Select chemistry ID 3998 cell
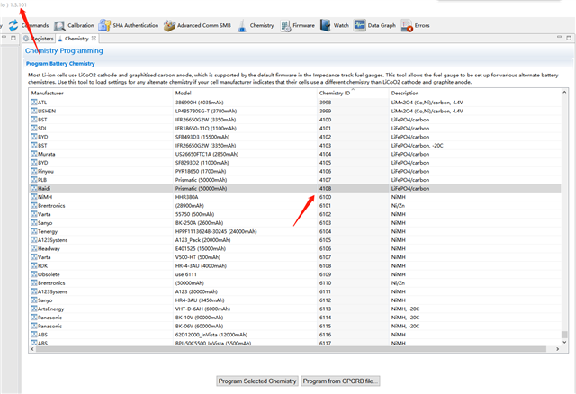The height and width of the screenshot is (394, 576). click(x=325, y=103)
